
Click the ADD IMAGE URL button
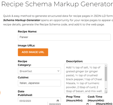(x=33, y=52)
